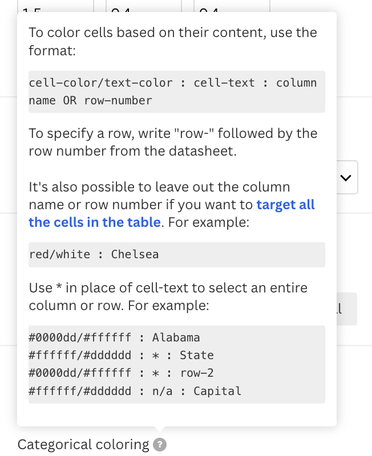Click the partially hidden gray button at right
372x456 pixels.
pos(347,309)
